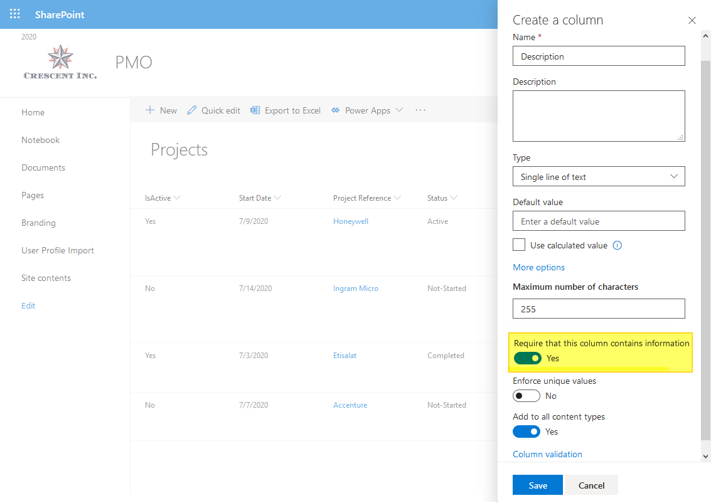Click the New item plus icon
This screenshot has width=711, height=503.
click(x=151, y=110)
